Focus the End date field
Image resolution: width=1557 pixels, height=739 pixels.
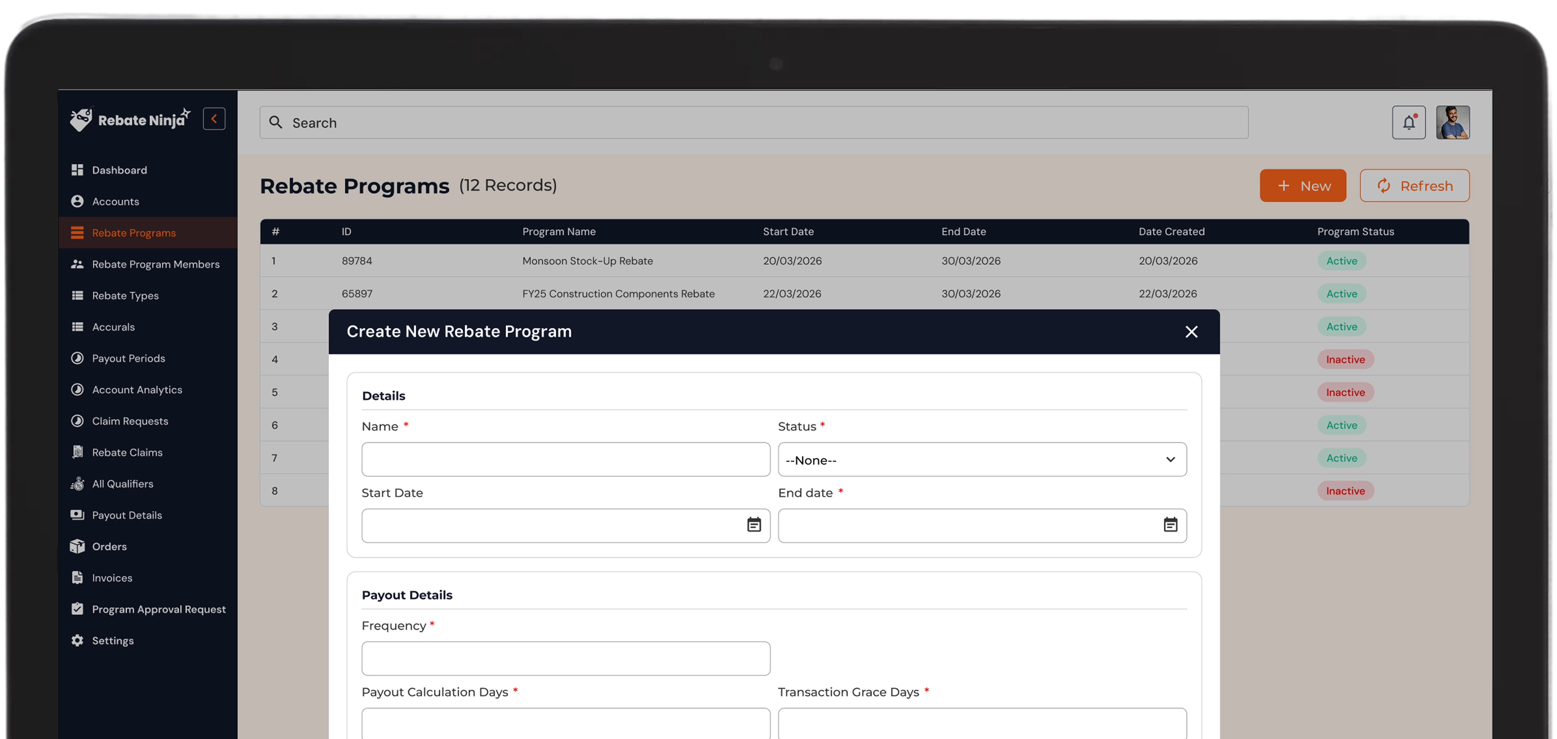(x=982, y=526)
